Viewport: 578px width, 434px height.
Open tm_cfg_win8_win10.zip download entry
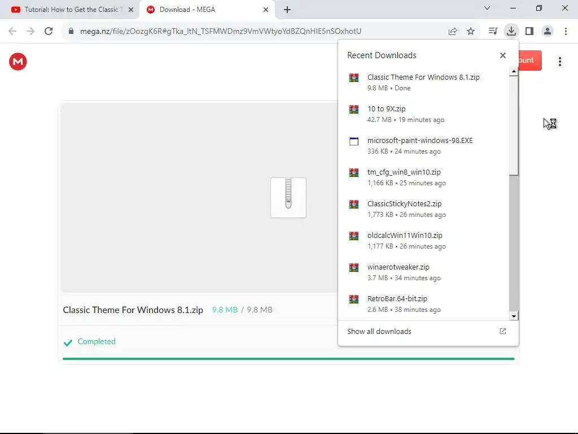(423, 177)
